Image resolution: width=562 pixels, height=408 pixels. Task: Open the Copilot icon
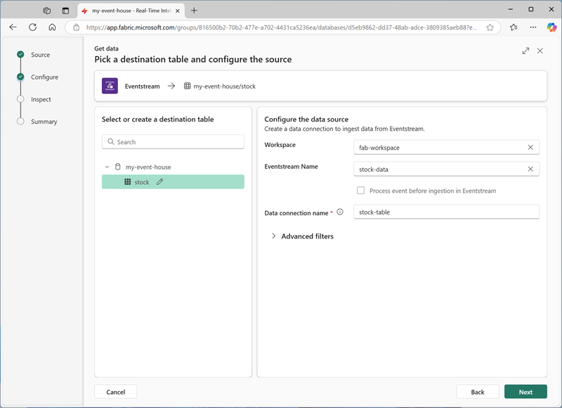[551, 27]
